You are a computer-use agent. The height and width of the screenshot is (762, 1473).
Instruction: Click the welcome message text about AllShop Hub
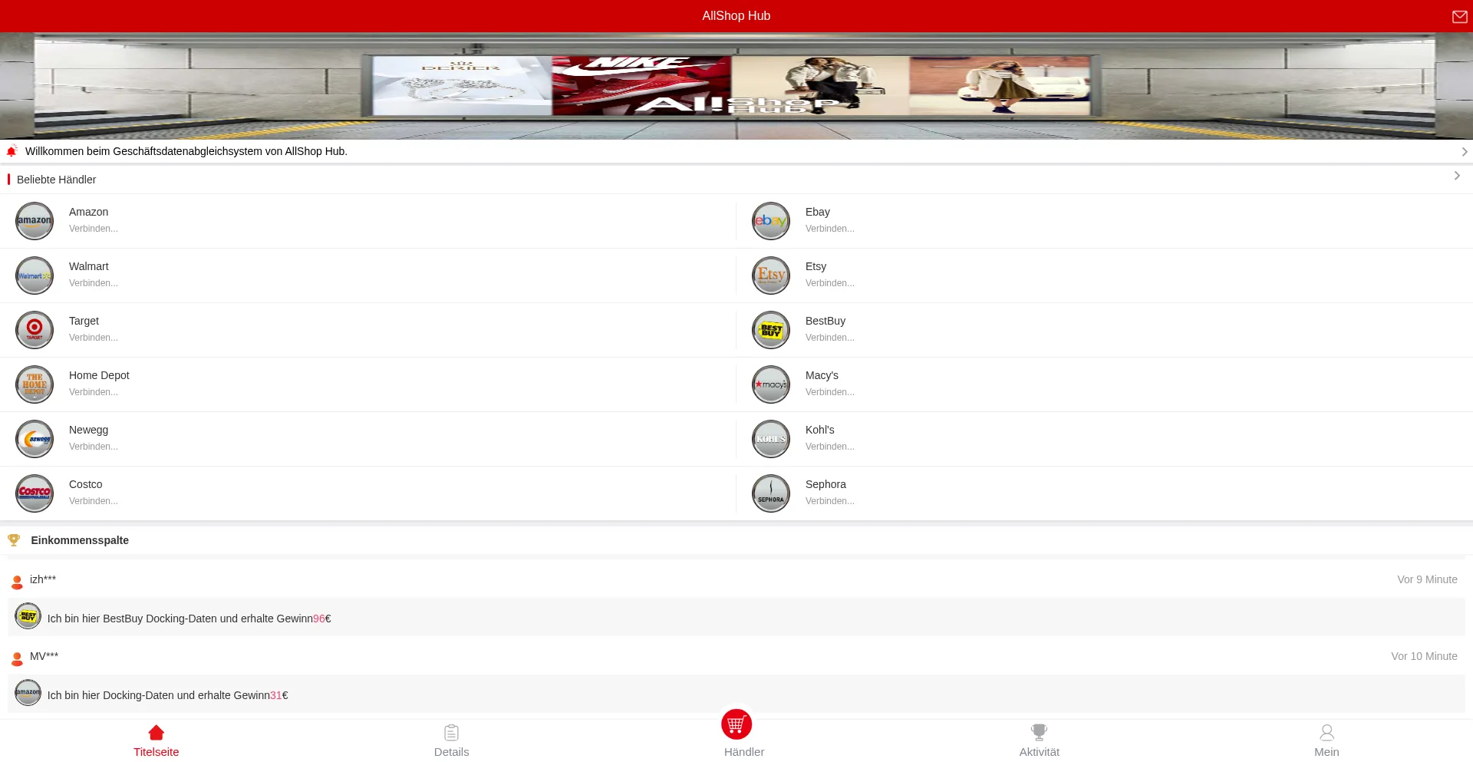[186, 151]
